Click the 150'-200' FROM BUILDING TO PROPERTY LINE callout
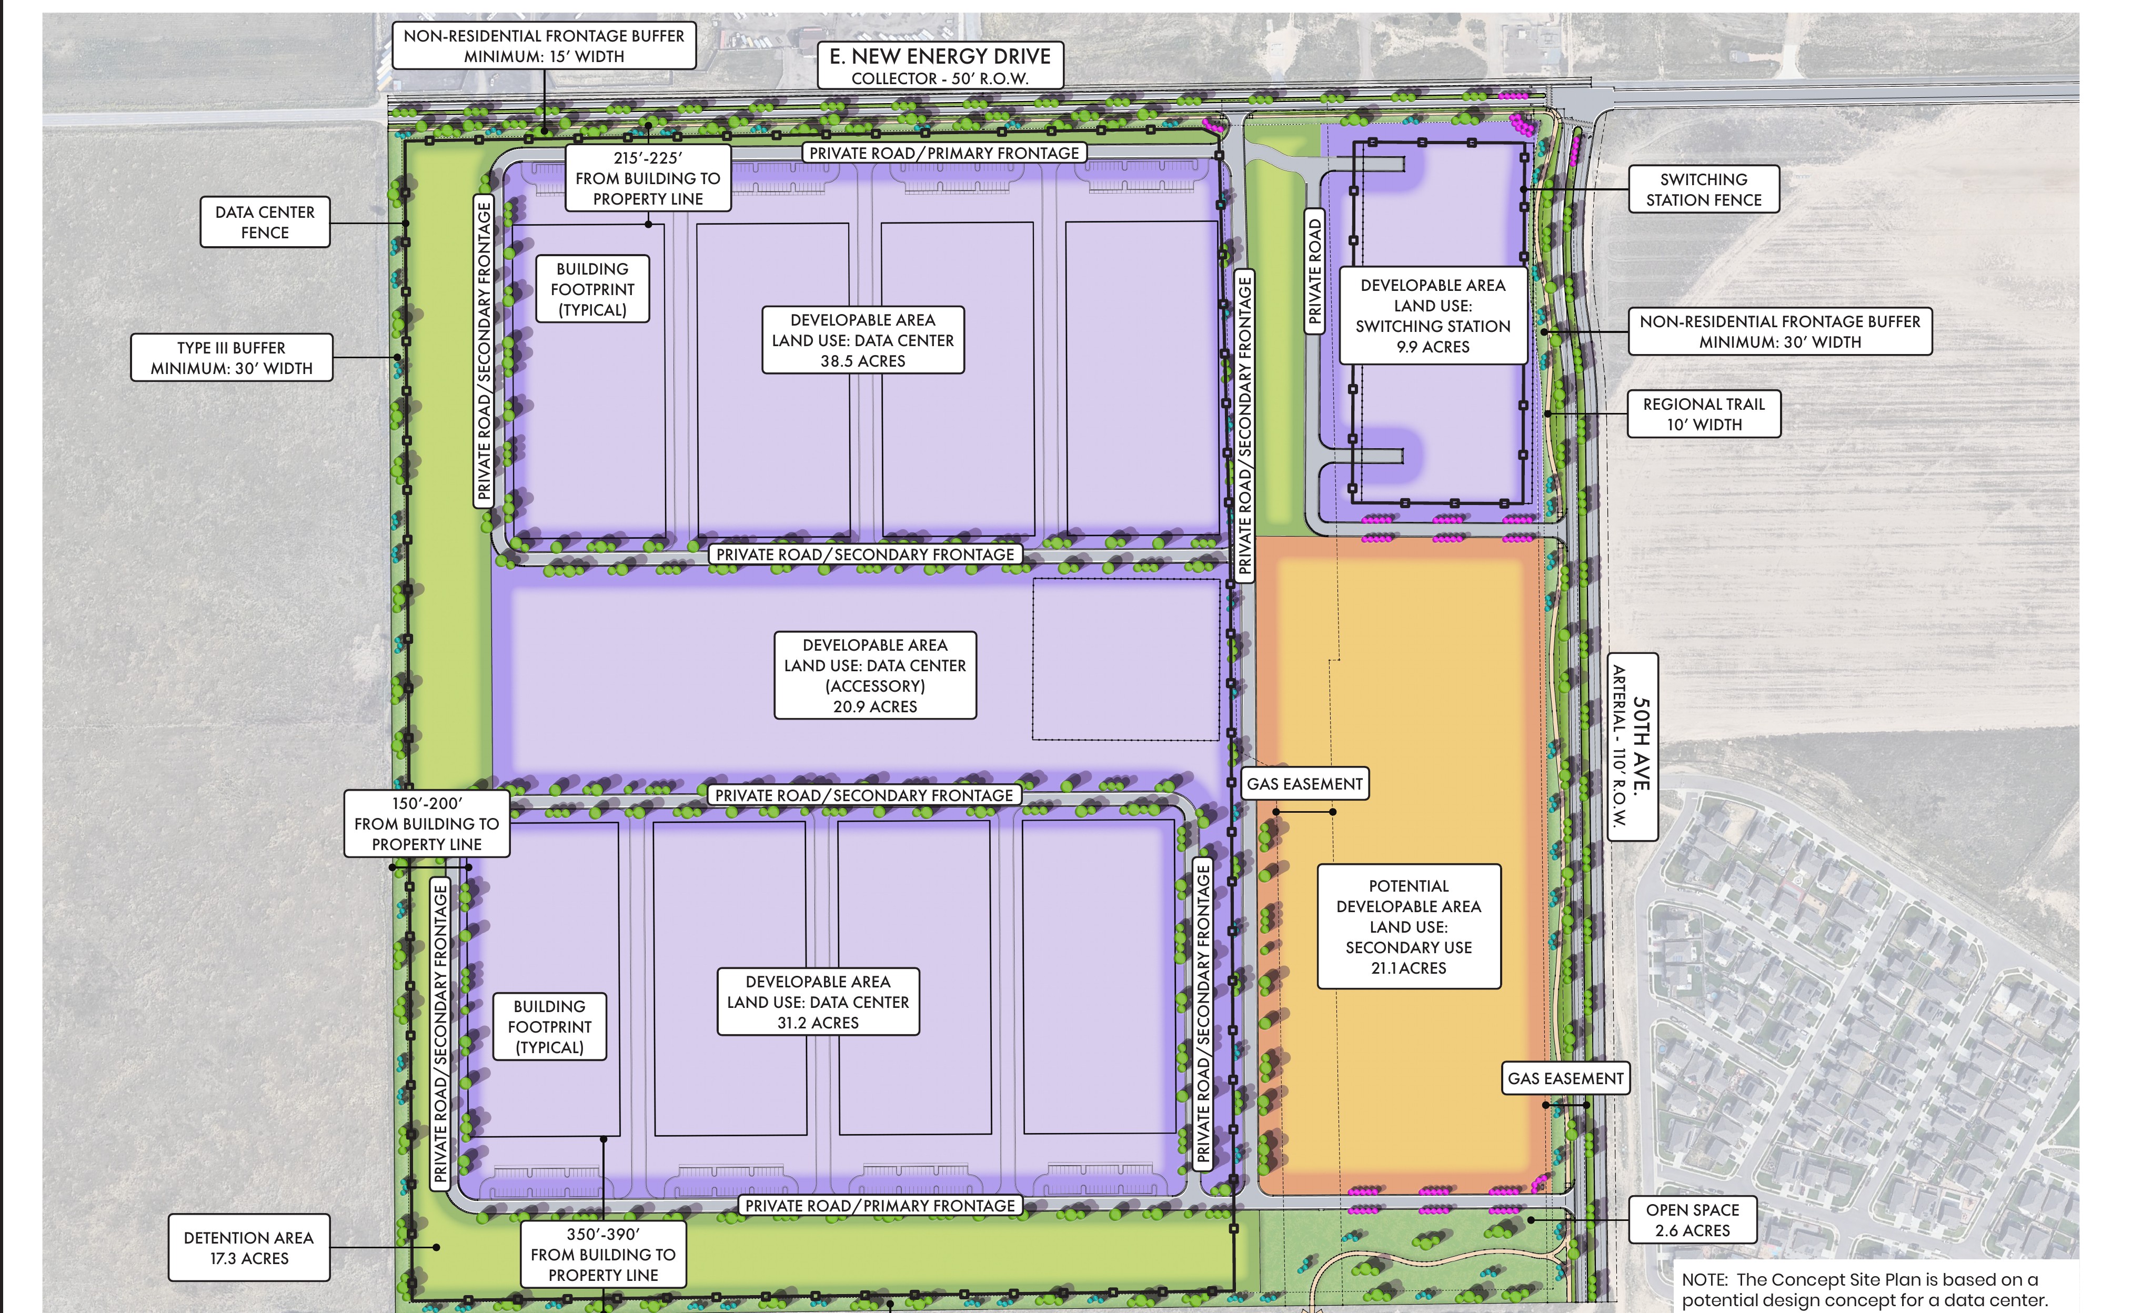2142x1313 pixels. (x=426, y=824)
